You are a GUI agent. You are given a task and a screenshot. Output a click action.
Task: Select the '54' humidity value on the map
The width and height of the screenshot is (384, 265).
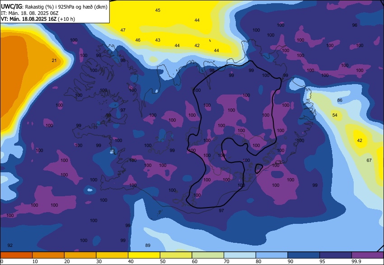(x=335, y=115)
